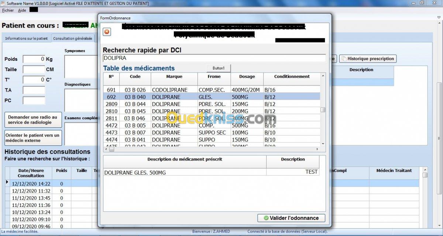Click the Taille input field
The height and width of the screenshot is (236, 443).
point(34,69)
